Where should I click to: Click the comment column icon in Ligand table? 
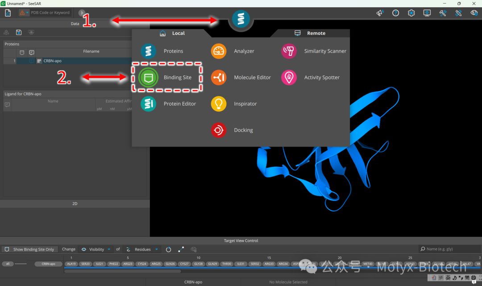[x=7, y=105]
